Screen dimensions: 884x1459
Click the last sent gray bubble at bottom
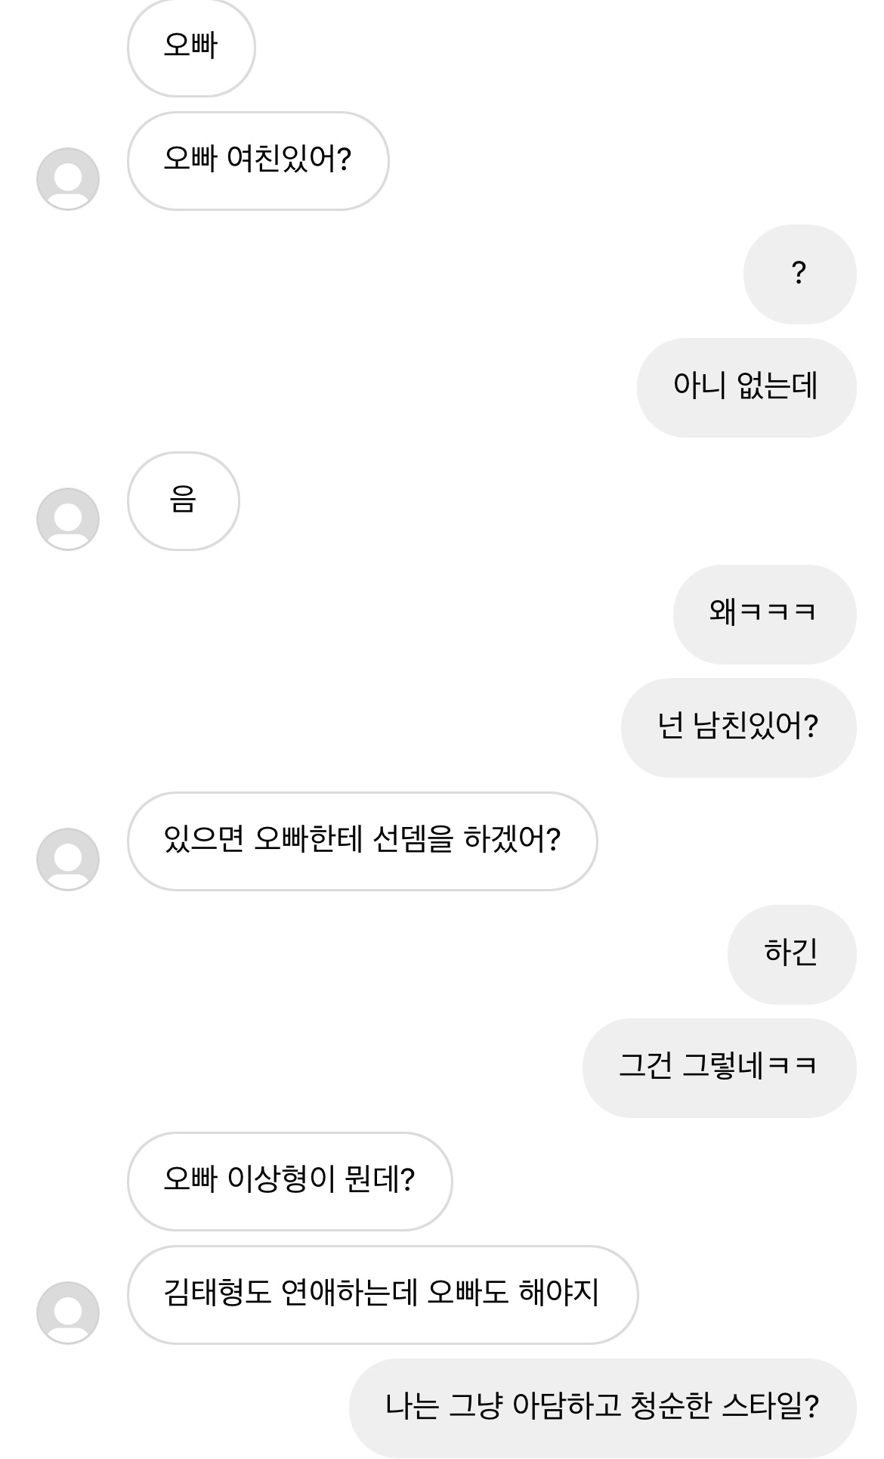click(602, 1408)
